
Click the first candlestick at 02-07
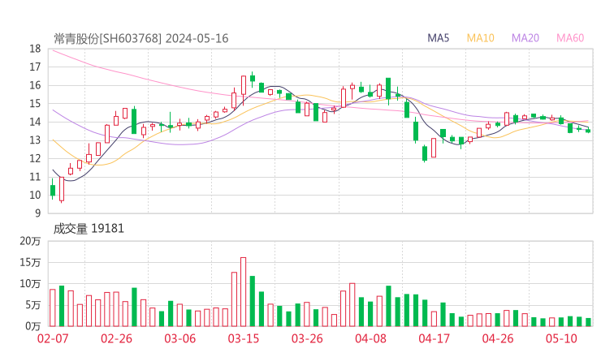tap(53, 189)
